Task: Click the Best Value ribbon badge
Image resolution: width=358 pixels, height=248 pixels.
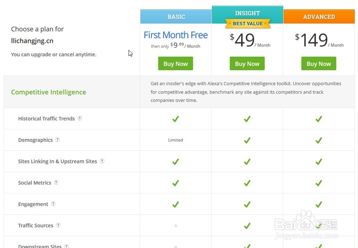Action: [x=248, y=24]
